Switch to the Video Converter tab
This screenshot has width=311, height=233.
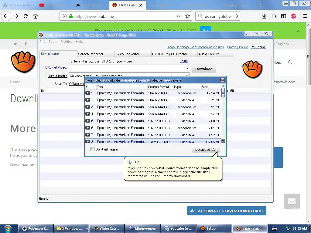click(132, 54)
